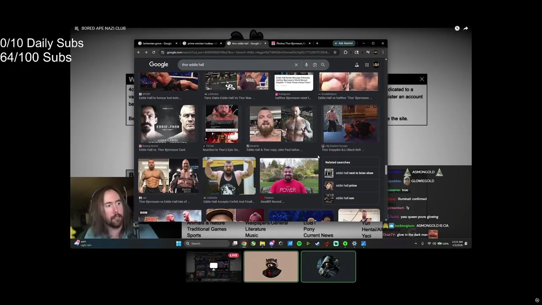542x305 pixels.
Task: Click the watch later clock icon
Action: (x=457, y=28)
